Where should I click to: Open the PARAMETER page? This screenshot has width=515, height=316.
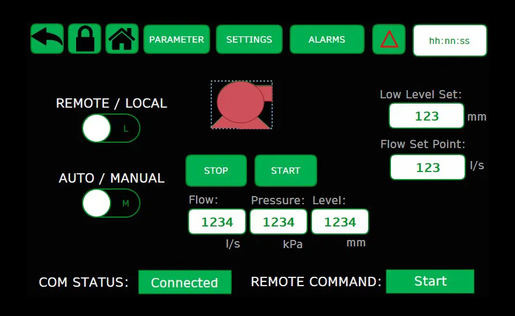pyautogui.click(x=176, y=40)
